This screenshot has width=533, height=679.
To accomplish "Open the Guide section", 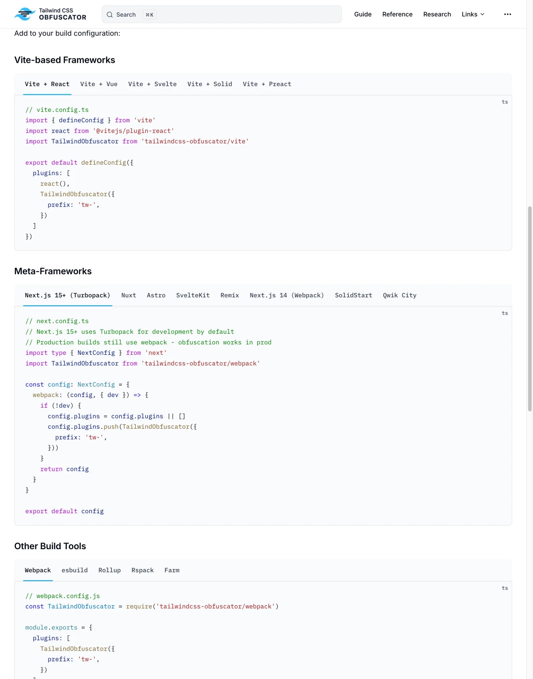I will (363, 14).
